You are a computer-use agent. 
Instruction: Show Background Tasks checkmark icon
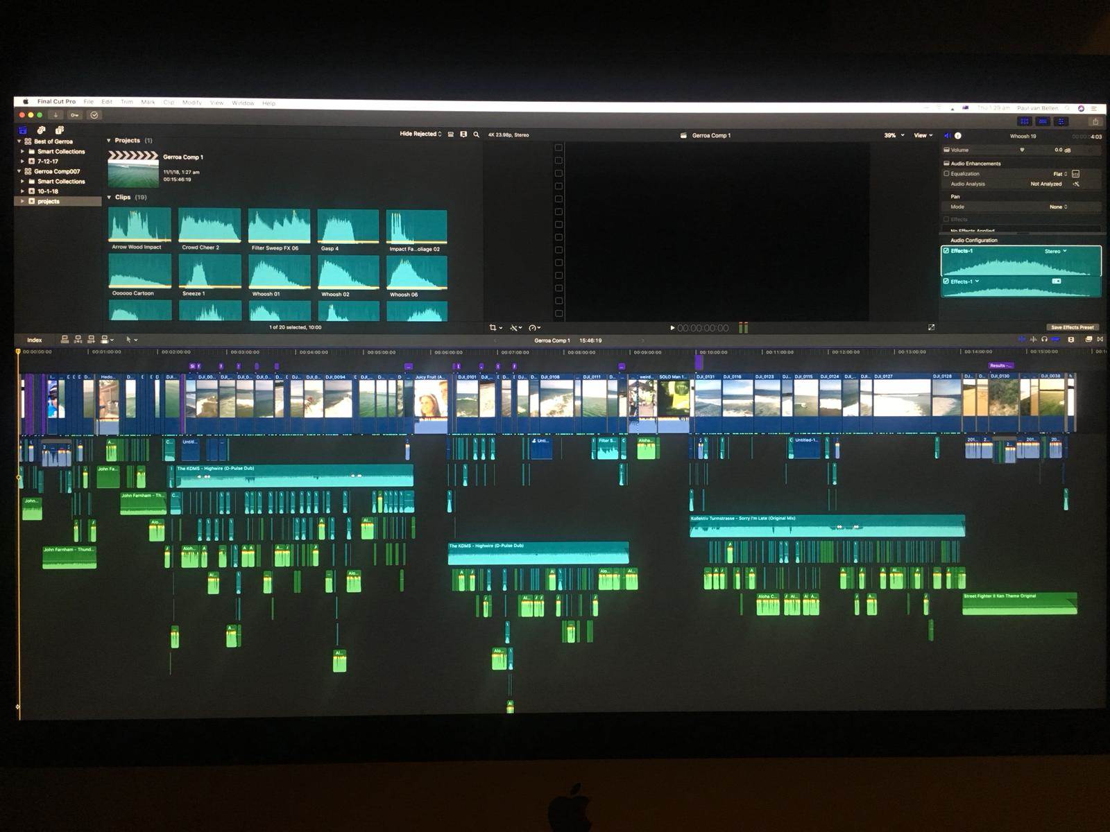pos(94,115)
